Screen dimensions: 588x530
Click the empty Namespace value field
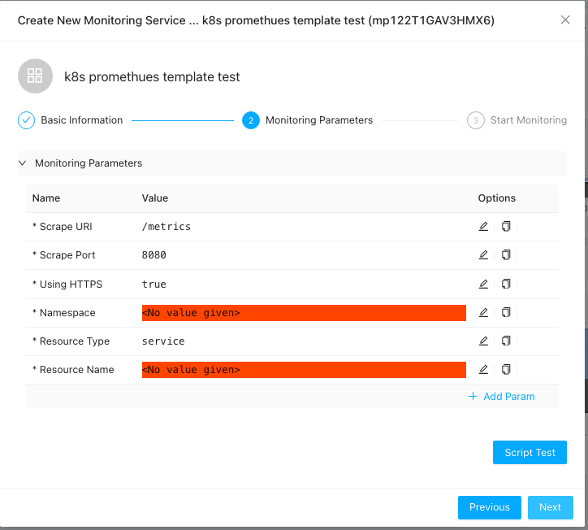(304, 313)
